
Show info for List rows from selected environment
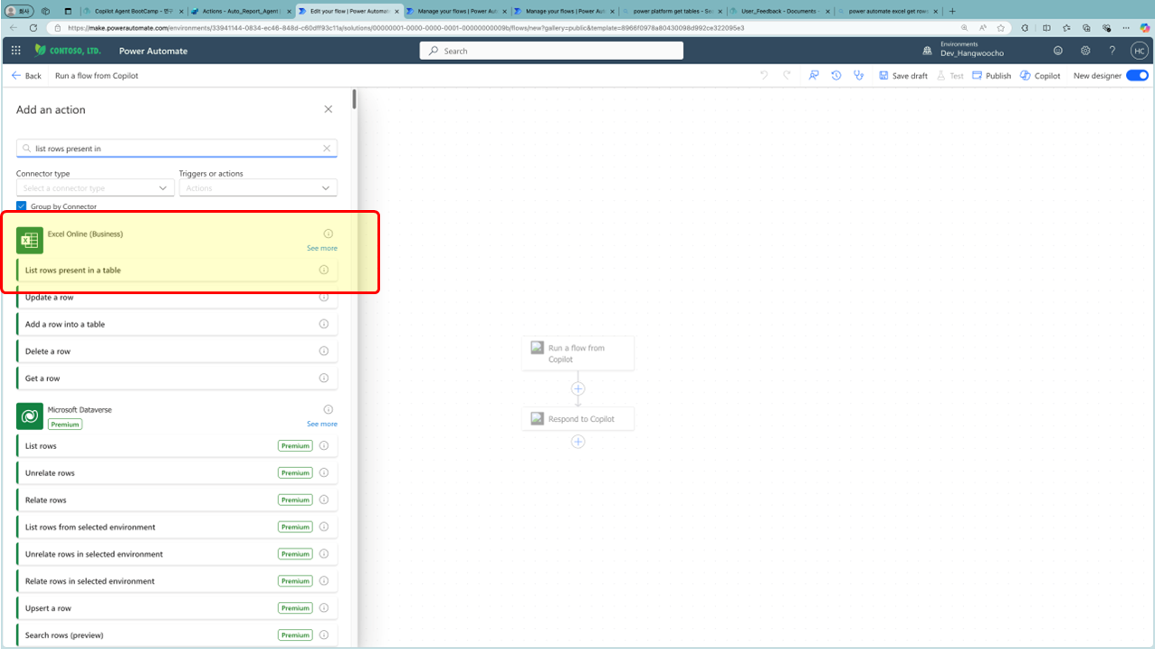(x=324, y=527)
